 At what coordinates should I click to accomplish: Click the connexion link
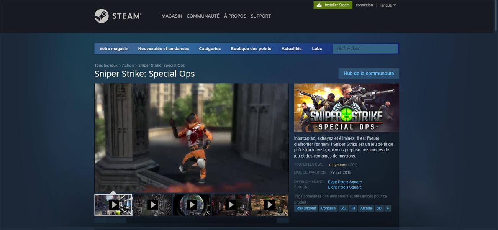(x=364, y=5)
